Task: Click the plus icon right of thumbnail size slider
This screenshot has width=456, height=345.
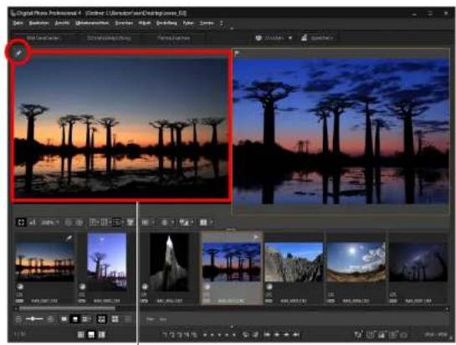Action: point(50,319)
